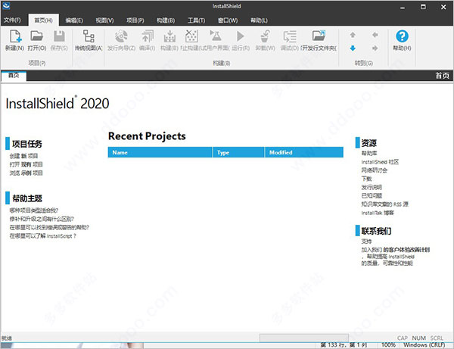Open help topic about patch and upgrade difference
The height and width of the screenshot is (349, 454).
point(42,219)
